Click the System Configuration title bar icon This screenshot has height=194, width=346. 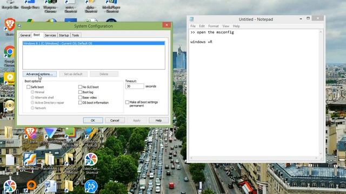(19, 26)
